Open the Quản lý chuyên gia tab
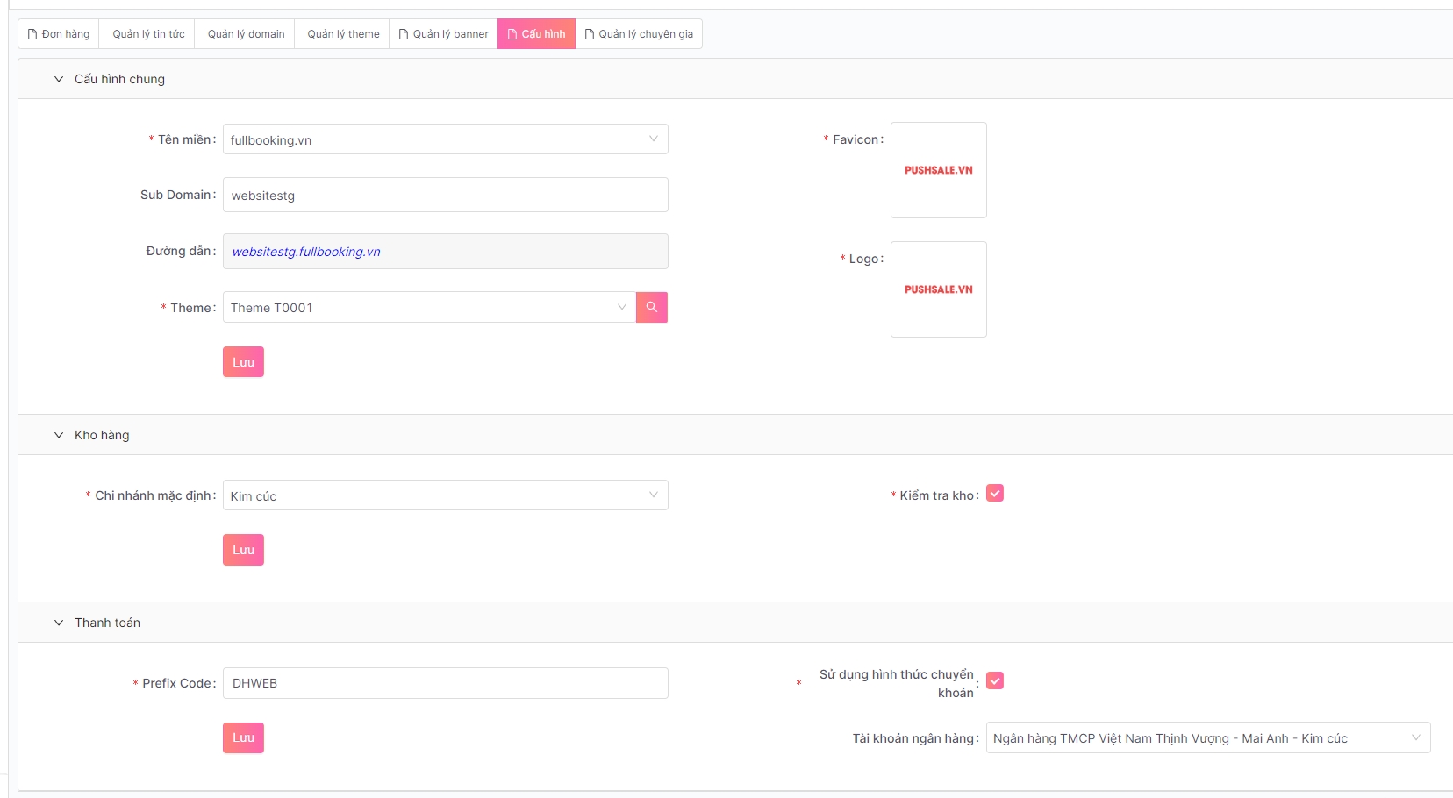 pos(639,34)
